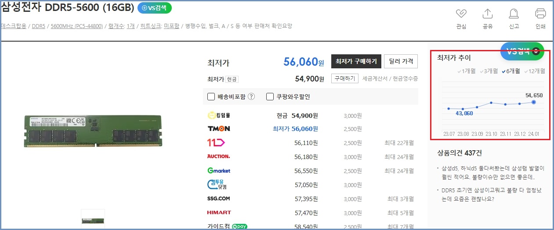Open the 램개수 spec link
The image size is (554, 230).
coord(116,26)
